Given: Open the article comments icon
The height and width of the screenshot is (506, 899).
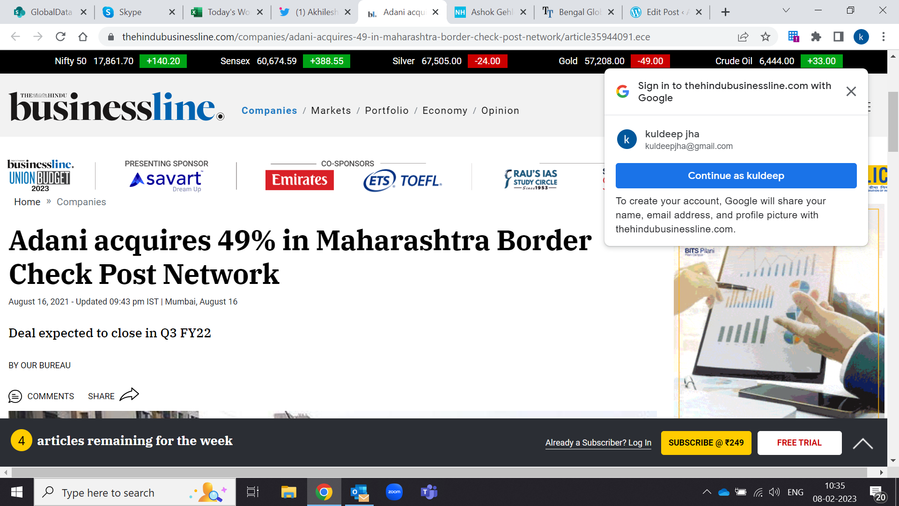Looking at the screenshot, I should tap(15, 396).
